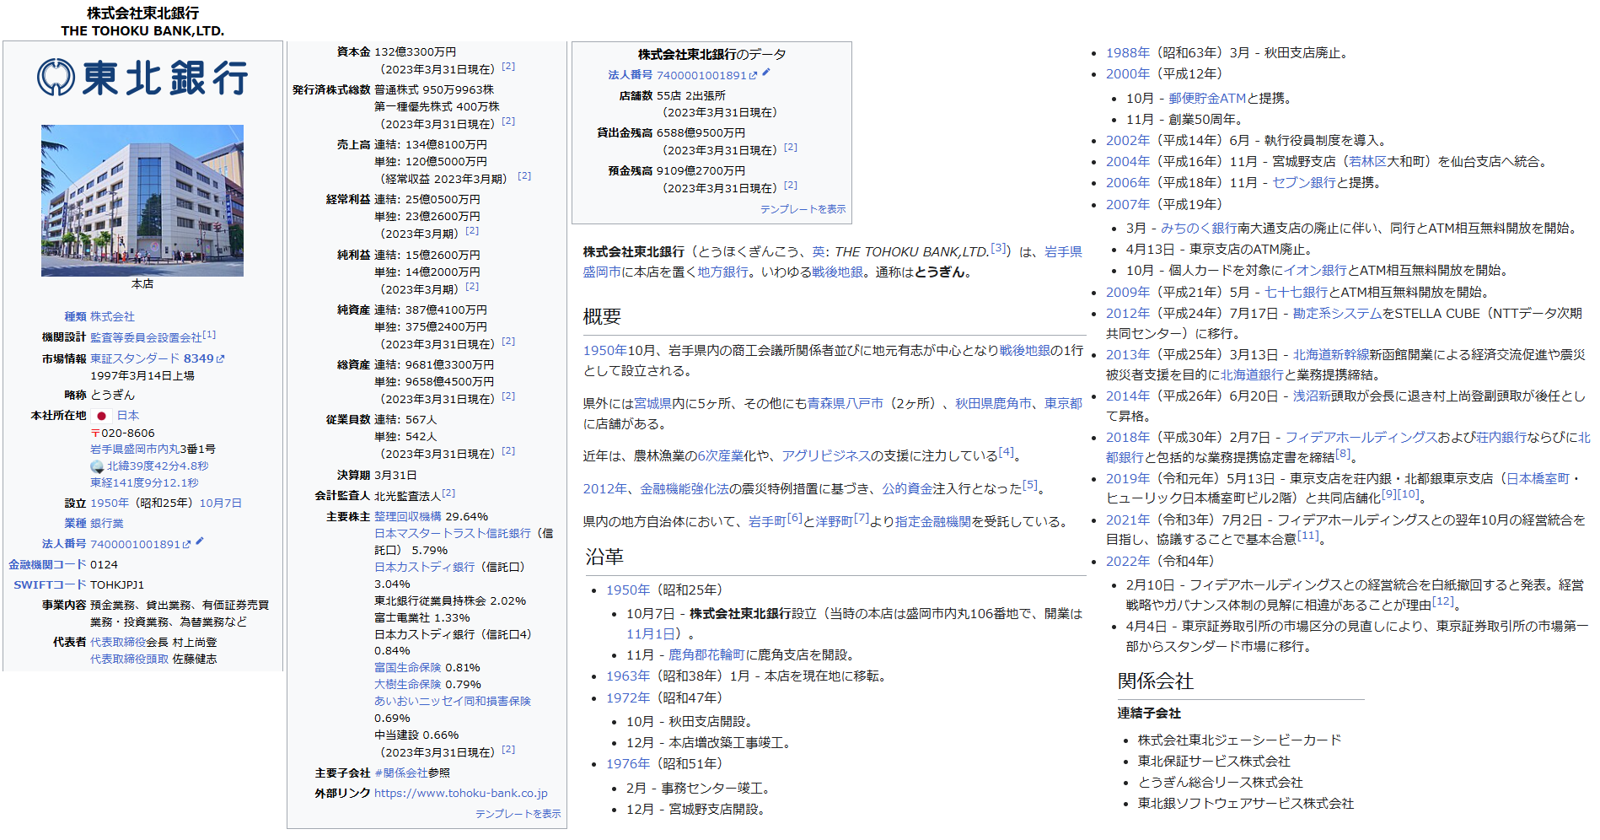Click the 関係会社 section heading
Screen dimensions: 1600x840
tap(1156, 681)
